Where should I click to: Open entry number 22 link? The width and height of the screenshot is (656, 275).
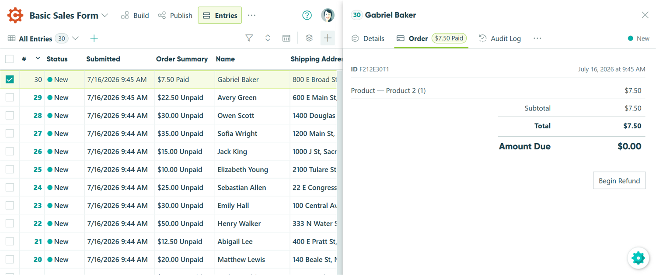coord(38,223)
